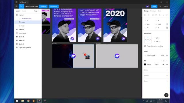The width and height of the screenshot is (184, 103).
Task: Open new tab with plus in title bar
Action: [x=30, y=2]
